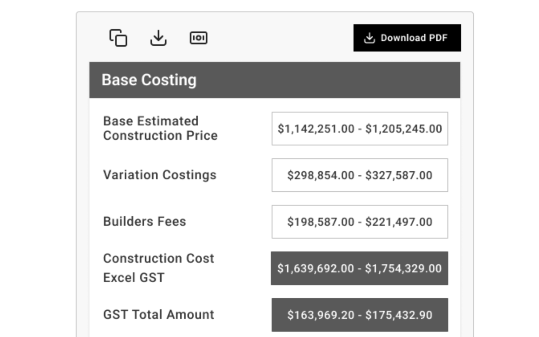Click the Base Estimated Construction Price label
This screenshot has height=337, width=539.
(160, 128)
